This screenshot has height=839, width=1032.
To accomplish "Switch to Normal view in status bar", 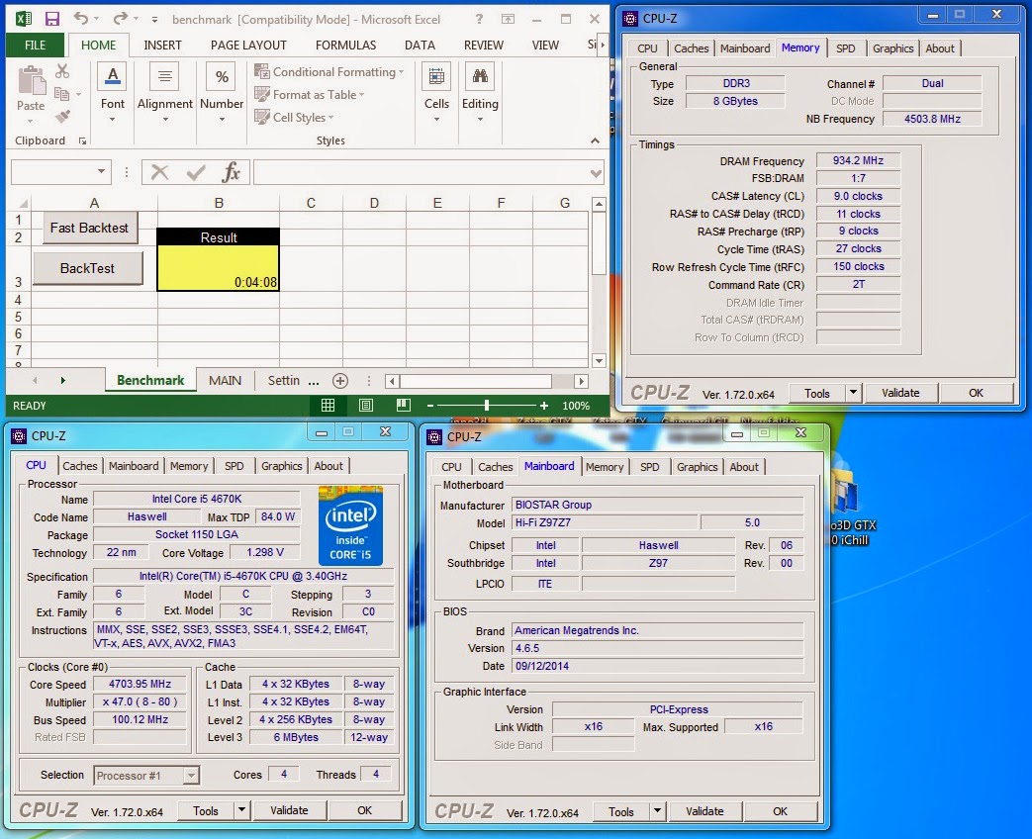I will (328, 406).
